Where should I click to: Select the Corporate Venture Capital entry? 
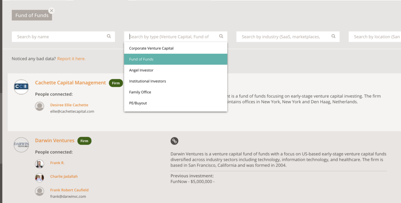(151, 48)
